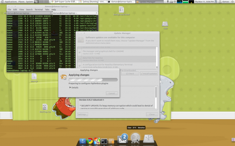
Task: Open the Applications menu
Action: coord(10,2)
